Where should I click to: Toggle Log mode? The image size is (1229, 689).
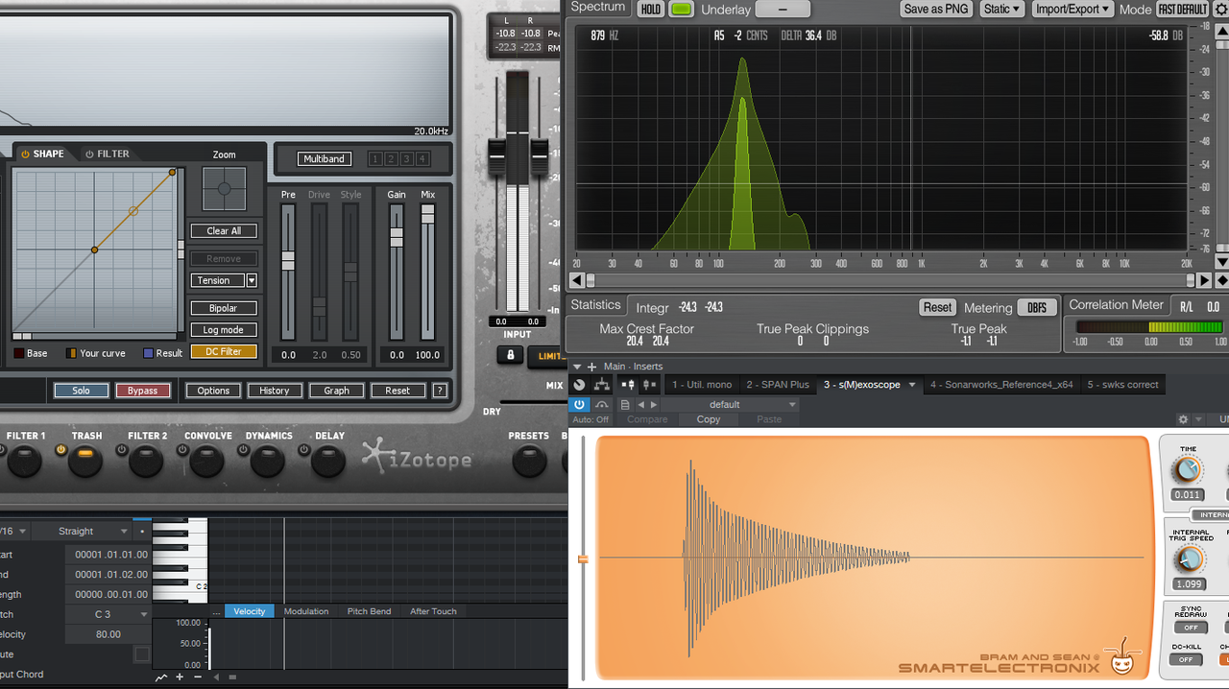[x=223, y=330]
